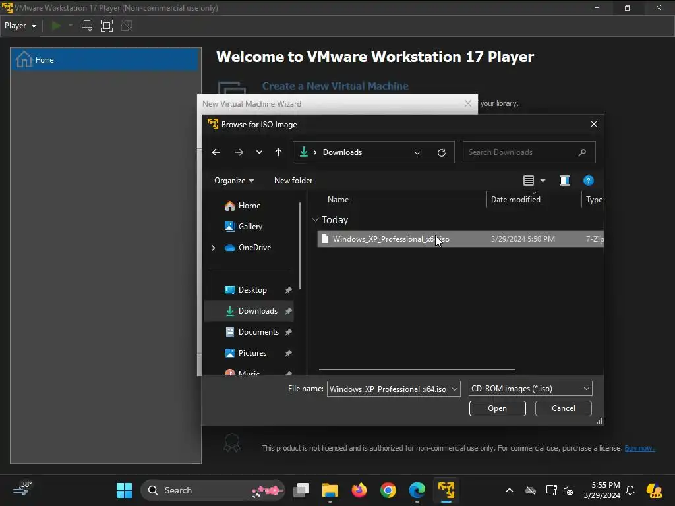Click the navigation pane vertical scrollbar

point(300,246)
